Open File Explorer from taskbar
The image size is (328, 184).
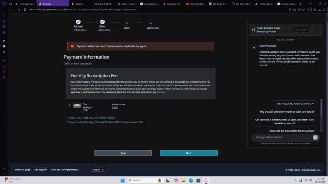184,180
